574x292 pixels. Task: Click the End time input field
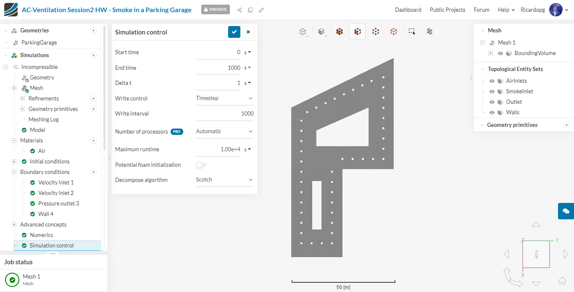(218, 68)
